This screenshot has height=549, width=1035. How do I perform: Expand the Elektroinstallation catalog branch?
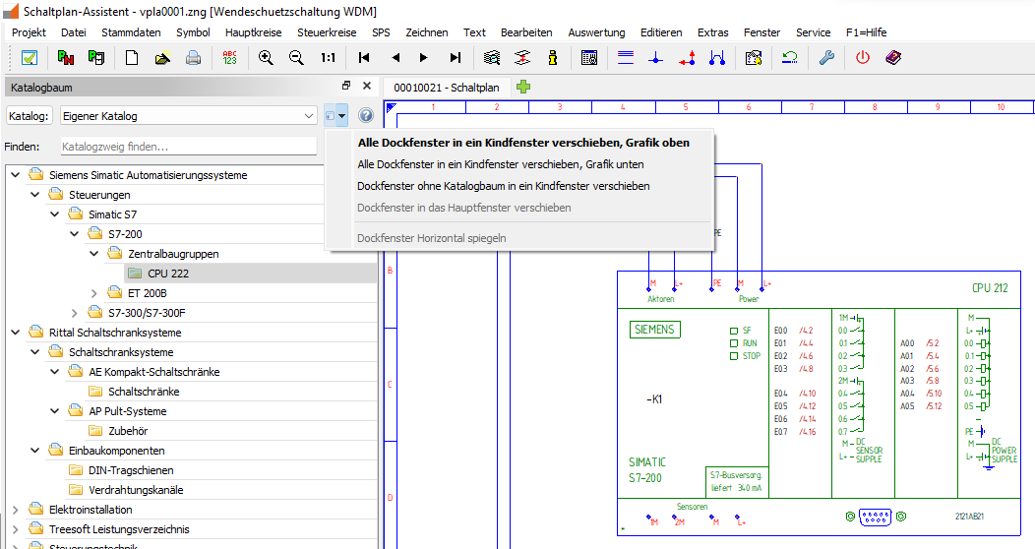(16, 510)
